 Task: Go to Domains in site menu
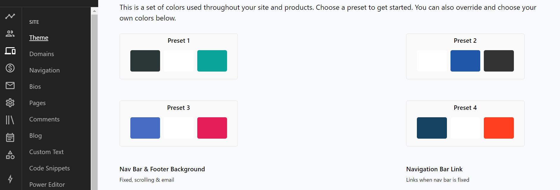pyautogui.click(x=42, y=54)
